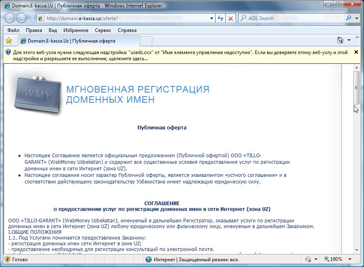Click the Internet zone globe icon

pos(148,259)
